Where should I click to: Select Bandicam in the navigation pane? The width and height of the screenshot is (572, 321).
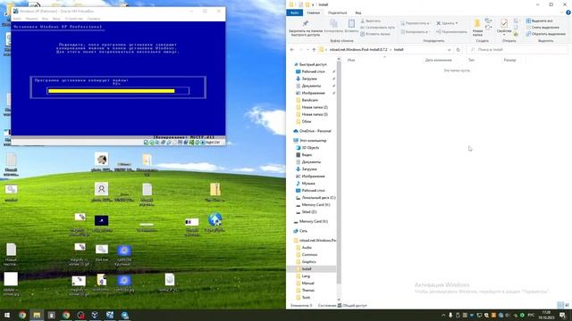pos(310,100)
